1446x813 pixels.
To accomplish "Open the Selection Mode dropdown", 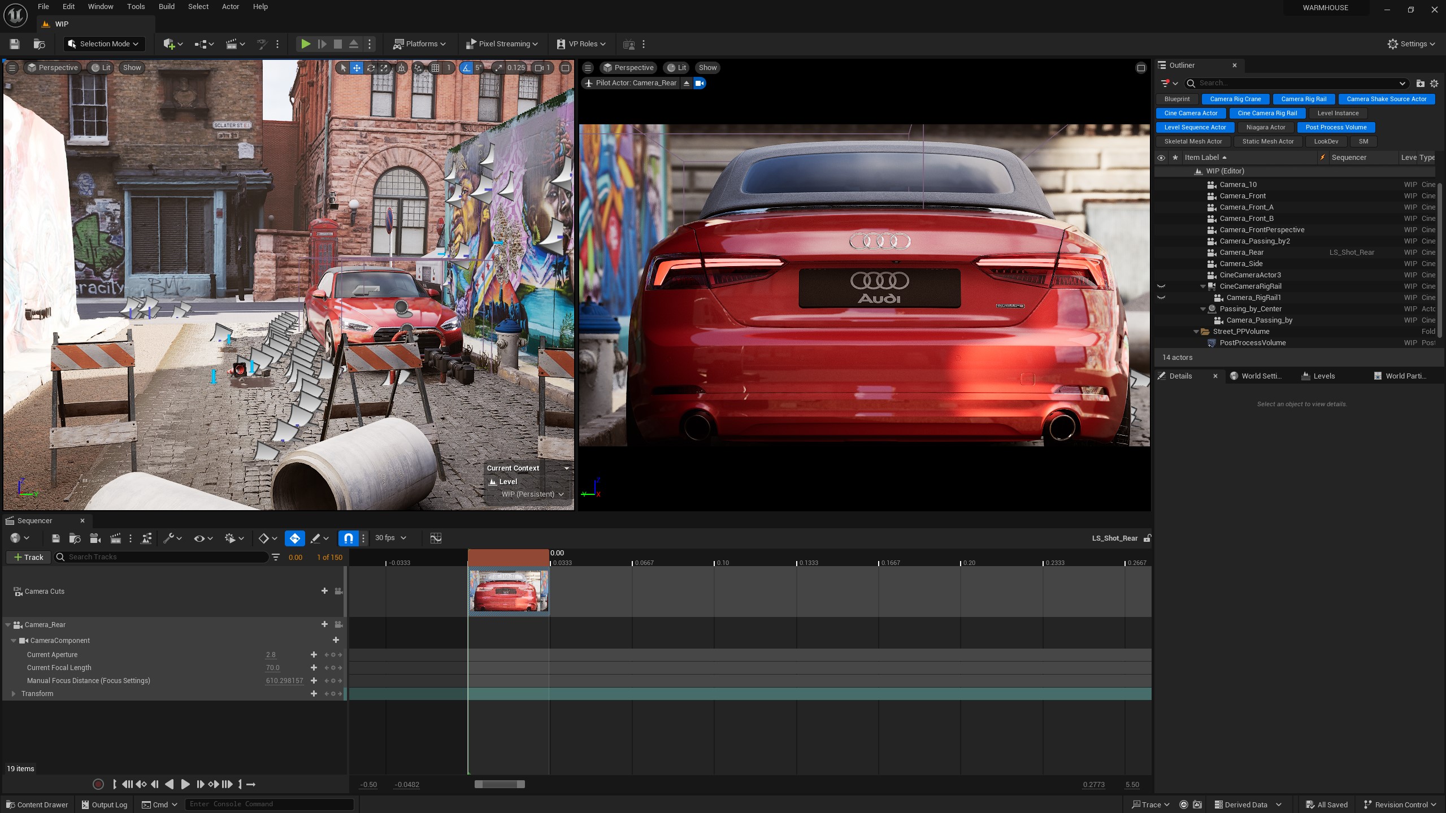I will click(104, 44).
